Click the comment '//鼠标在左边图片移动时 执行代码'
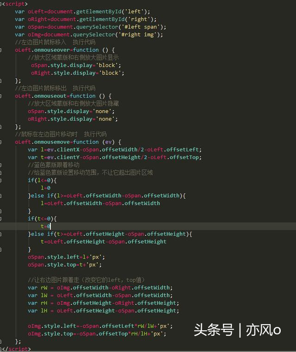Screen dimensions: 296x352 coord(61,134)
